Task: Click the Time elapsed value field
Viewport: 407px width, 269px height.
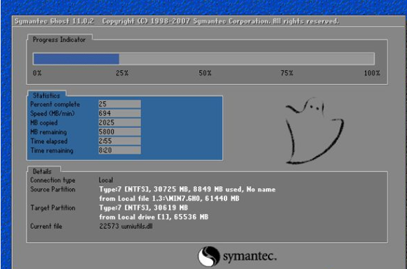Action: (x=119, y=142)
